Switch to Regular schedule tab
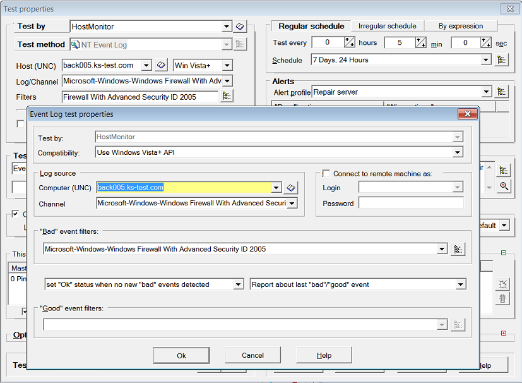Image resolution: width=522 pixels, height=383 pixels. [x=311, y=26]
